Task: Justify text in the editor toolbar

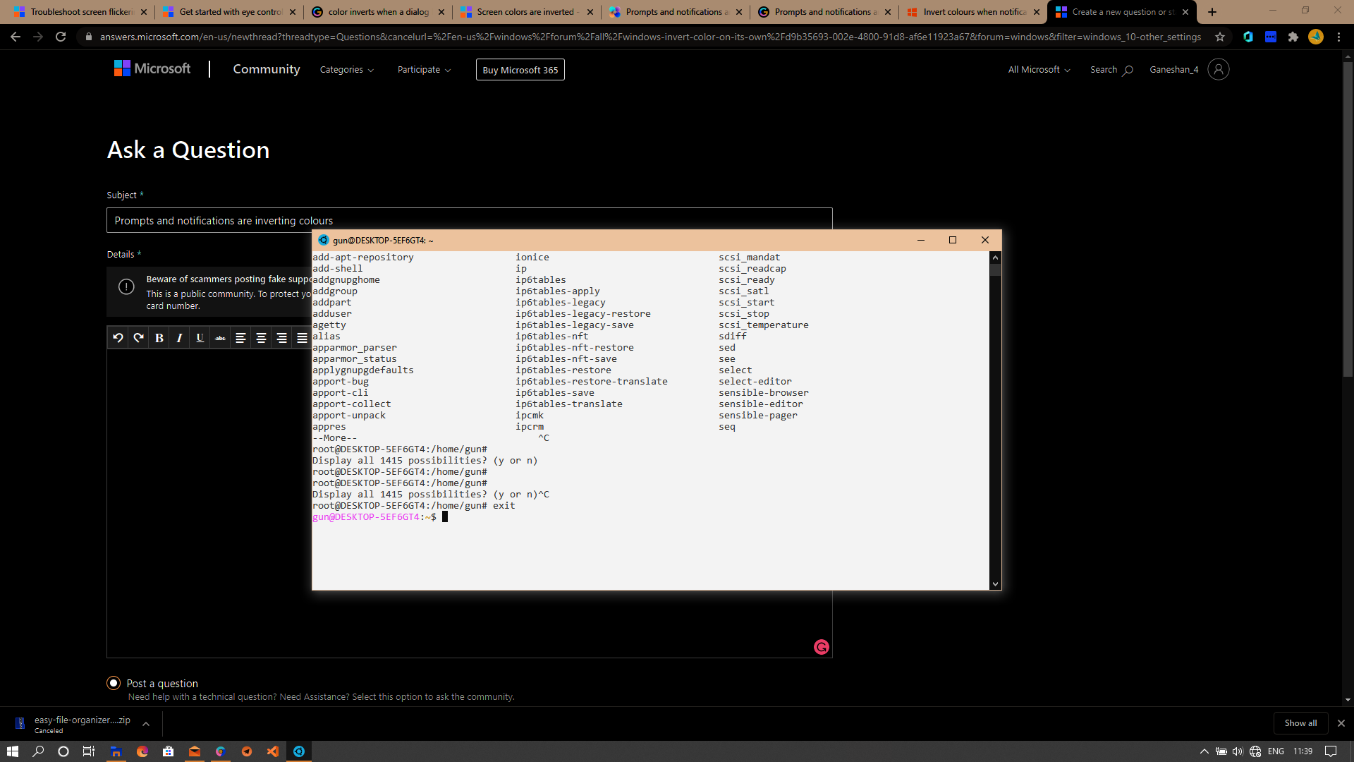Action: [302, 338]
